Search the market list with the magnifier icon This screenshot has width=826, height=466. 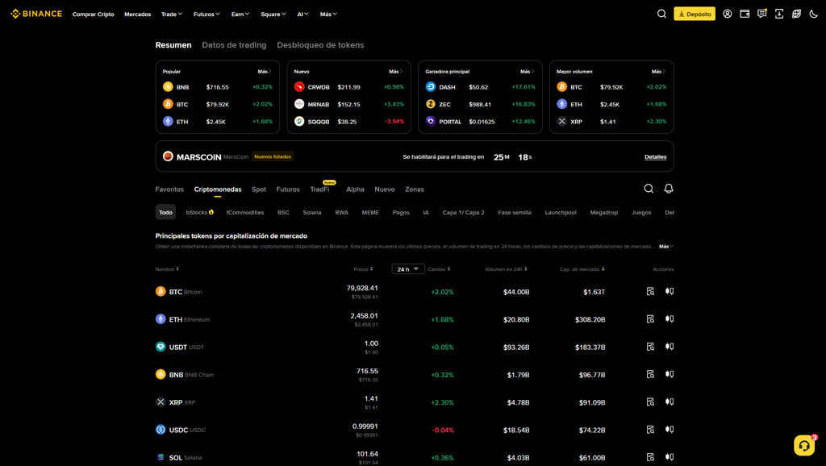click(x=649, y=189)
